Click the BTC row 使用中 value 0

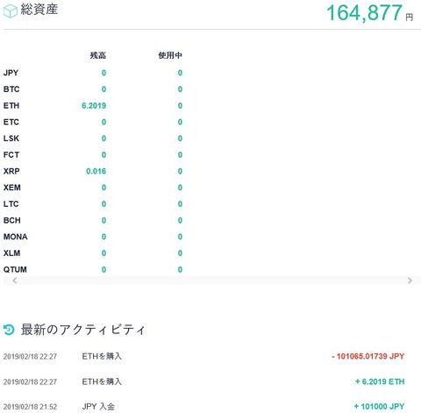180,89
